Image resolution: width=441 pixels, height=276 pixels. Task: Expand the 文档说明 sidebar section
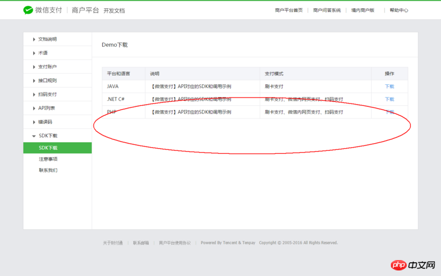pyautogui.click(x=47, y=39)
